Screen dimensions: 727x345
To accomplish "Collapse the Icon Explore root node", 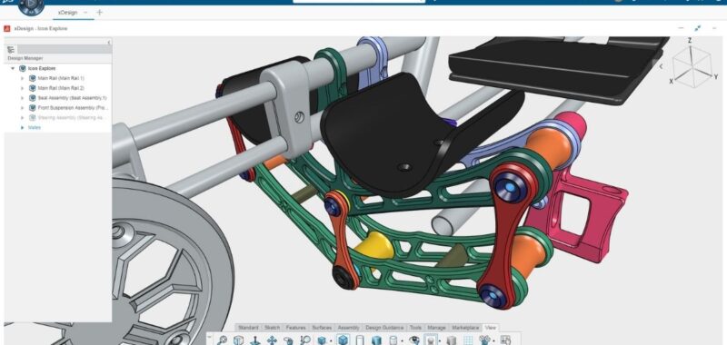I will pos(13,68).
